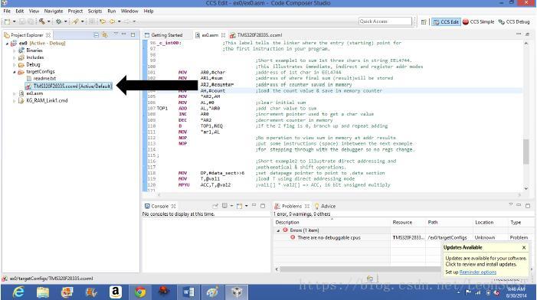537x300 pixels.
Task: Switch to CCS Simple perspective
Action: click(479, 22)
